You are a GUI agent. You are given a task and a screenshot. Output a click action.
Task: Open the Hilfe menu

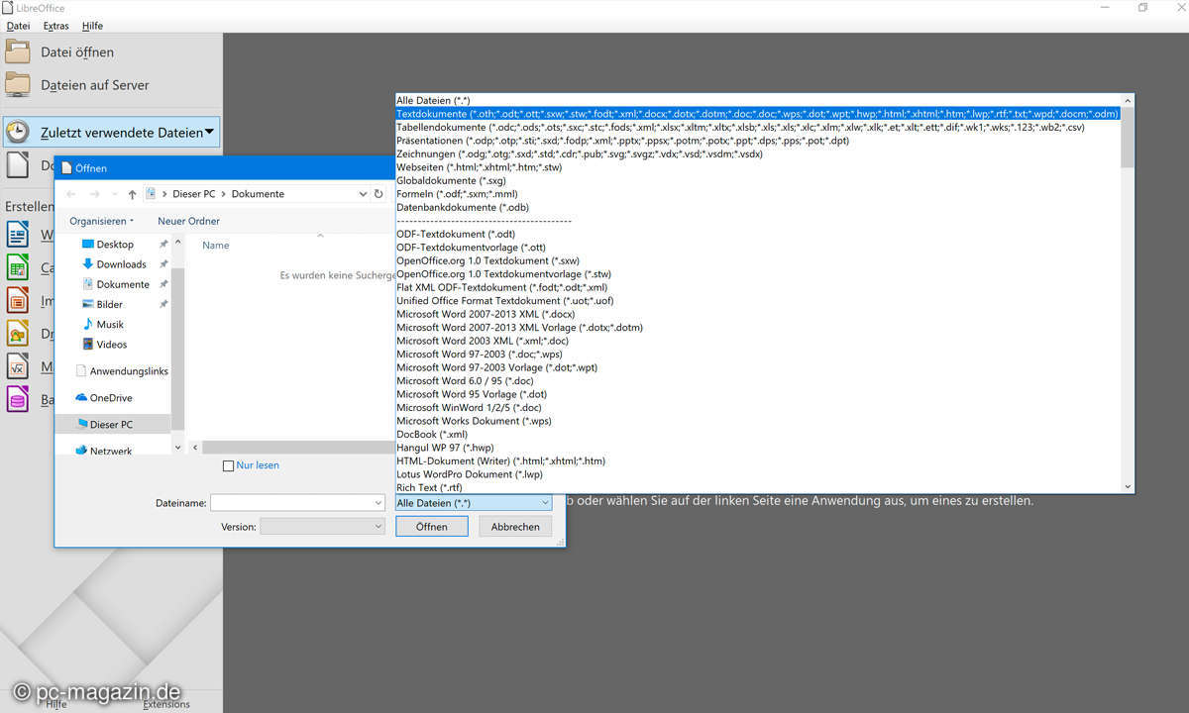92,26
